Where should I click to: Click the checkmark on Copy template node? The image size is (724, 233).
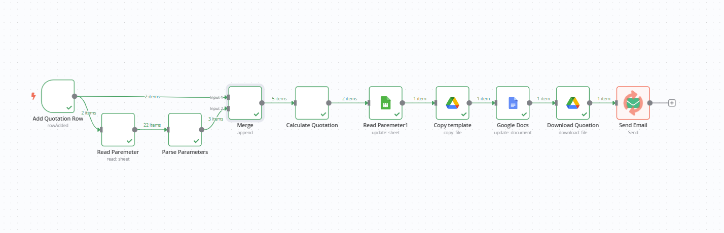(463, 114)
